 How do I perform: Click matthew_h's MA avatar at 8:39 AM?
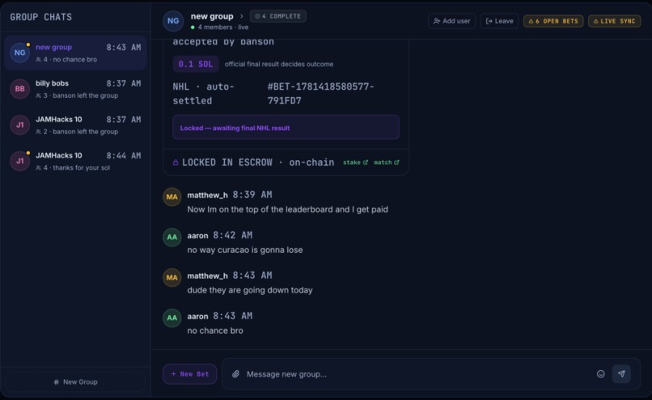[172, 197]
